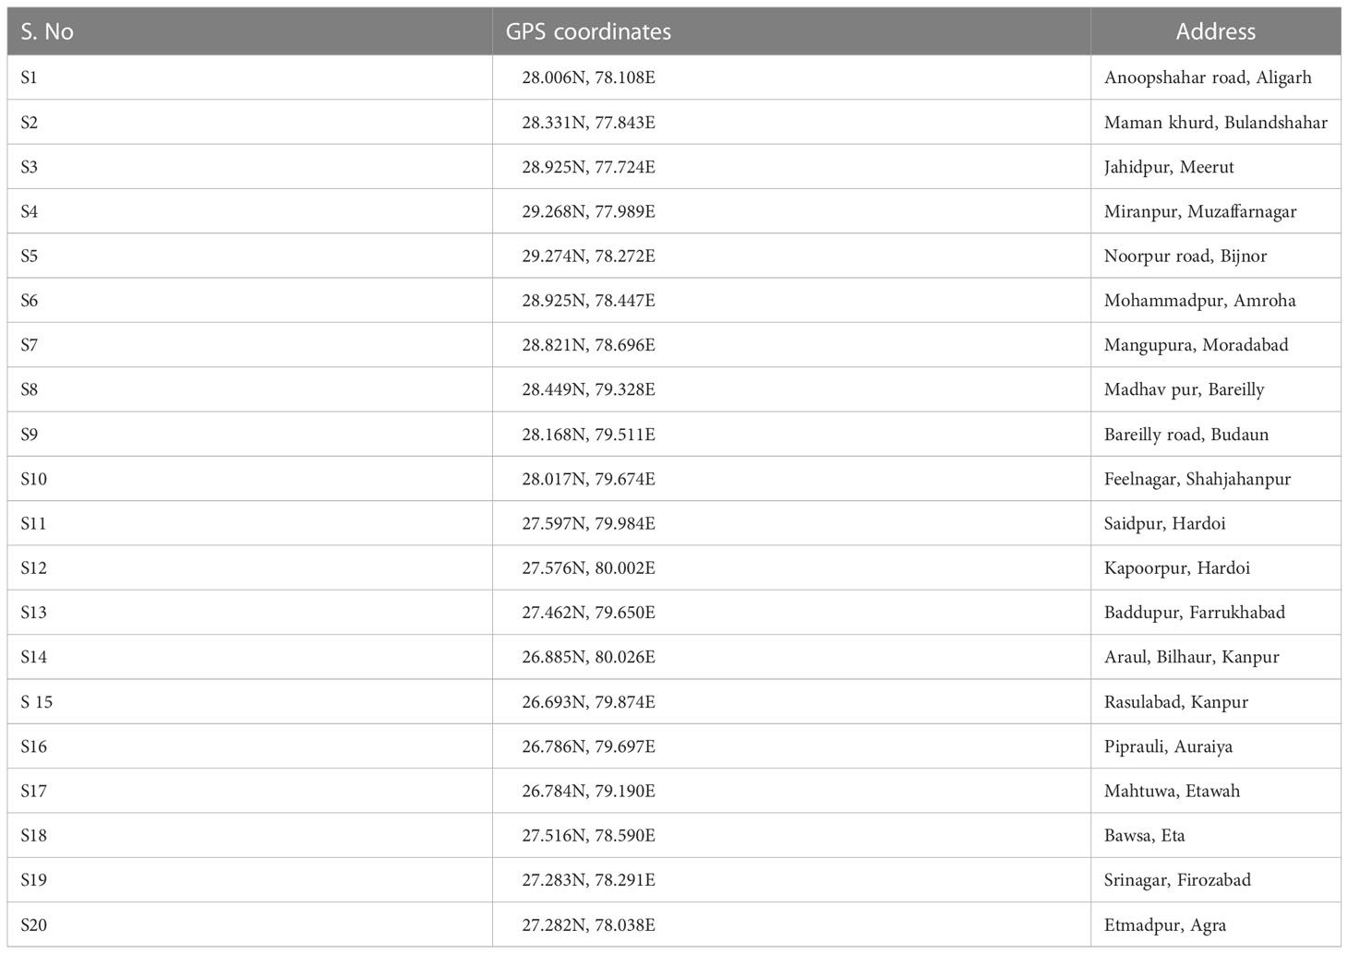Select the S4 row label
Screen dimensions: 1348x954
pos(30,211)
